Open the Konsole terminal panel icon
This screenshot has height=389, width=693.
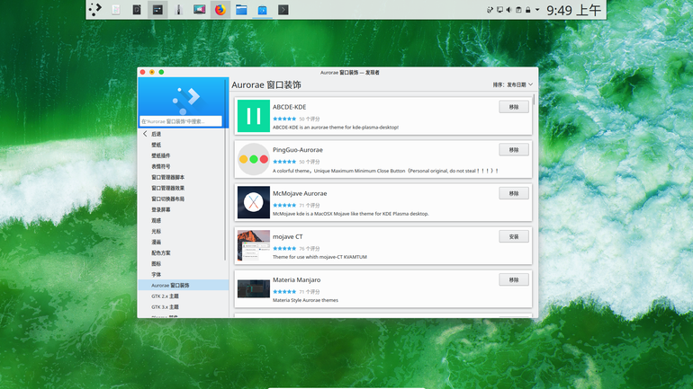click(283, 9)
